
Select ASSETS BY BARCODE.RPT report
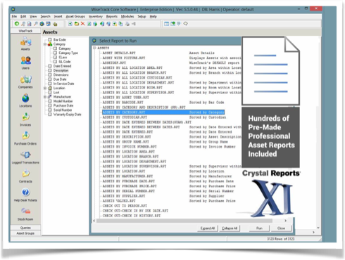[123, 103]
